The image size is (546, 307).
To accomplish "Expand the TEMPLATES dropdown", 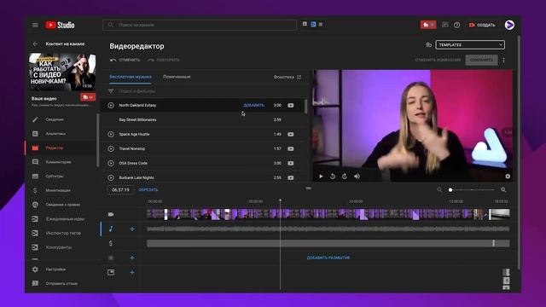I will 470,45.
